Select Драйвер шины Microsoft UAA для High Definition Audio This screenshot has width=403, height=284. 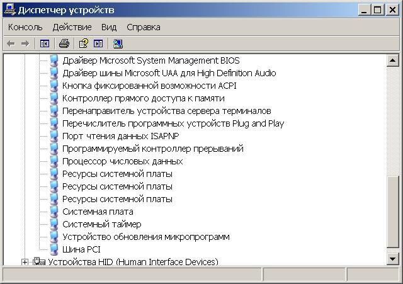tap(169, 73)
